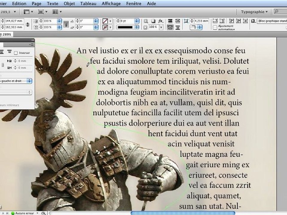Click fit content to frame icon
287x215 pixels.
pyautogui.click(x=215, y=21)
